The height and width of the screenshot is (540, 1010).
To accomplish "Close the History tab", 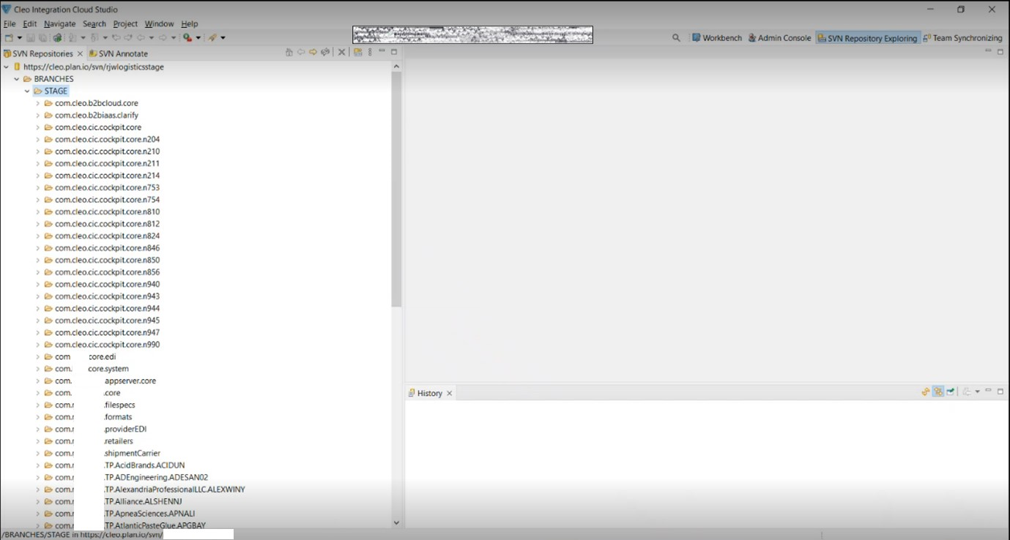I will [x=449, y=393].
